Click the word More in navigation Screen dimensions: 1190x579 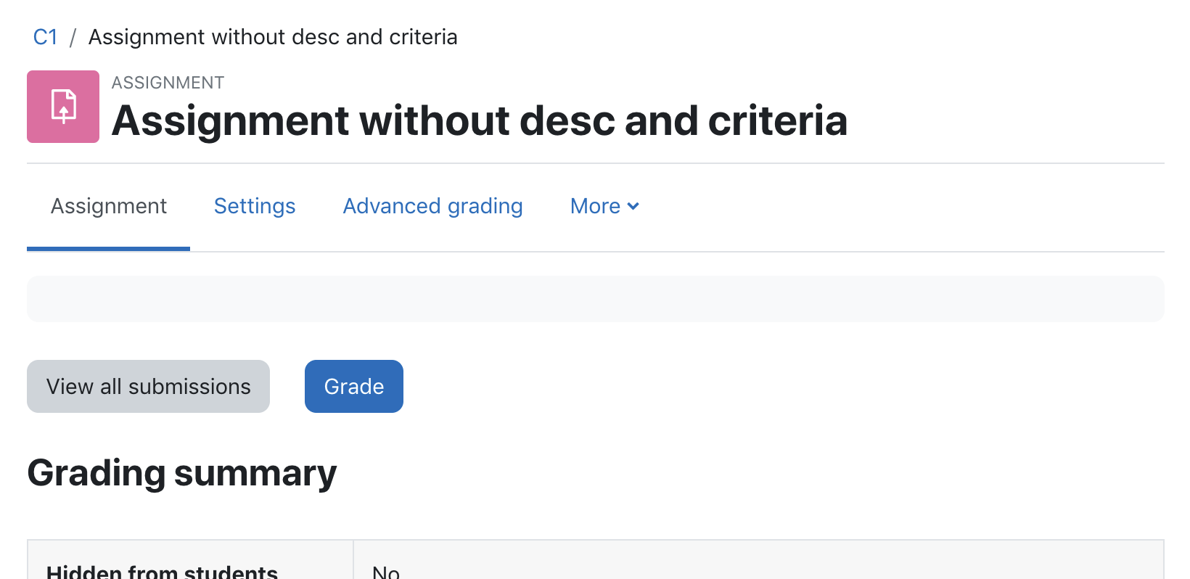595,206
